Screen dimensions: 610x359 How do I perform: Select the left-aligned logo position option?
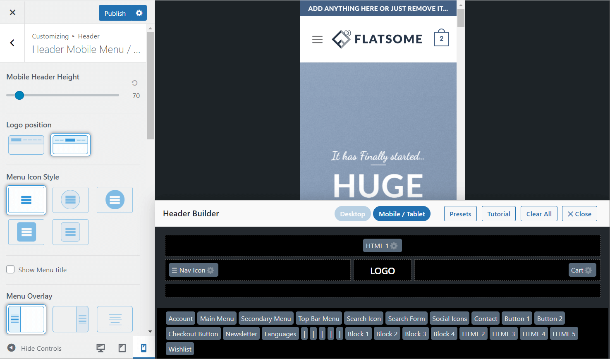pyautogui.click(x=26, y=145)
